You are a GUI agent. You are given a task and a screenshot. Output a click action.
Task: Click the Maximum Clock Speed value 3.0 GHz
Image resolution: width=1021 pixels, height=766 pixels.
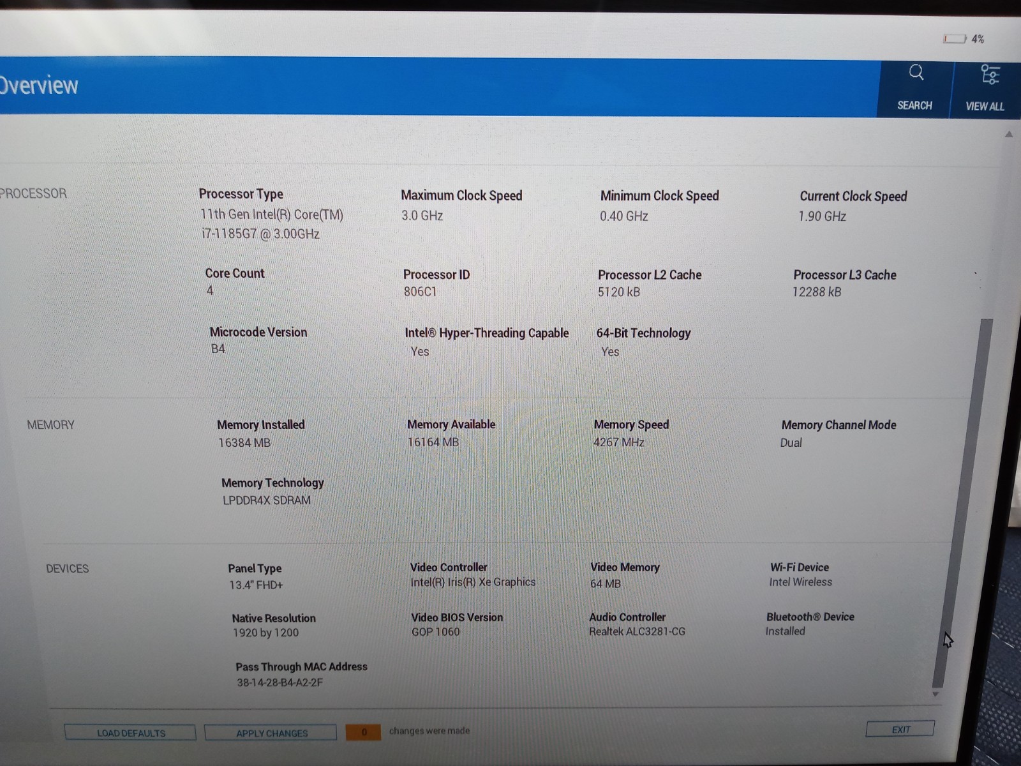422,216
